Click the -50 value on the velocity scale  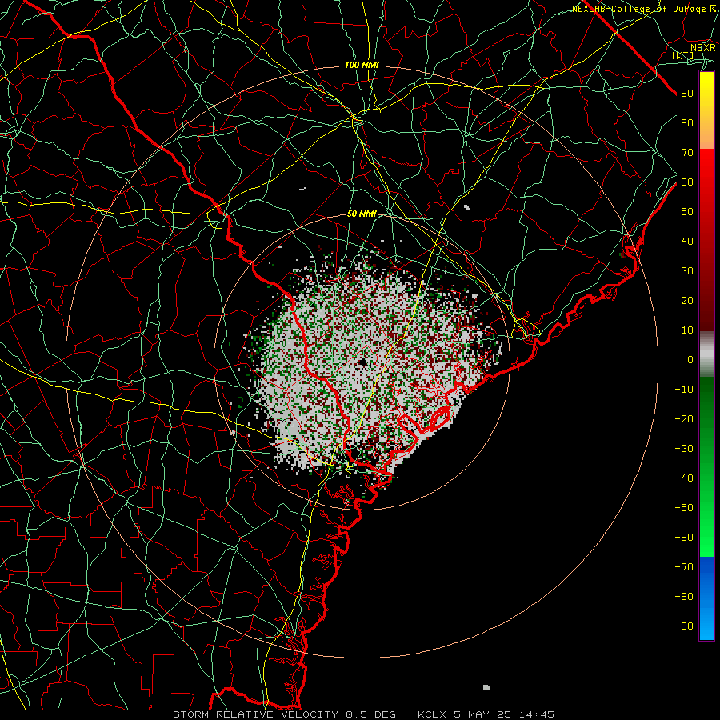coord(684,507)
